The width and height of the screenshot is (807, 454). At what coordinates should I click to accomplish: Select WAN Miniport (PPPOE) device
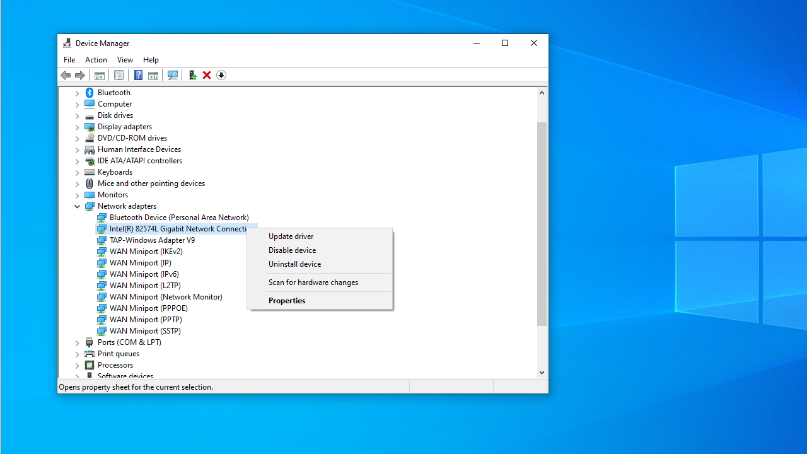pos(148,308)
